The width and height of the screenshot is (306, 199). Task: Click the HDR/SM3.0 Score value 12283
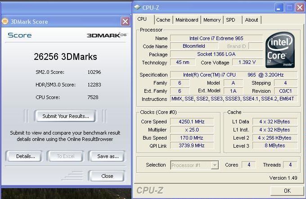[94, 85]
